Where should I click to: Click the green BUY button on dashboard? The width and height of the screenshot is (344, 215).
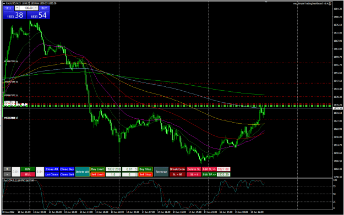tap(28, 169)
